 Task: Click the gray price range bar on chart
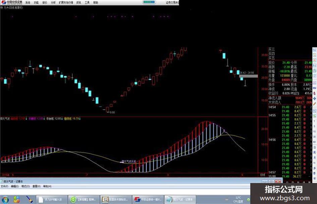pos(249,76)
